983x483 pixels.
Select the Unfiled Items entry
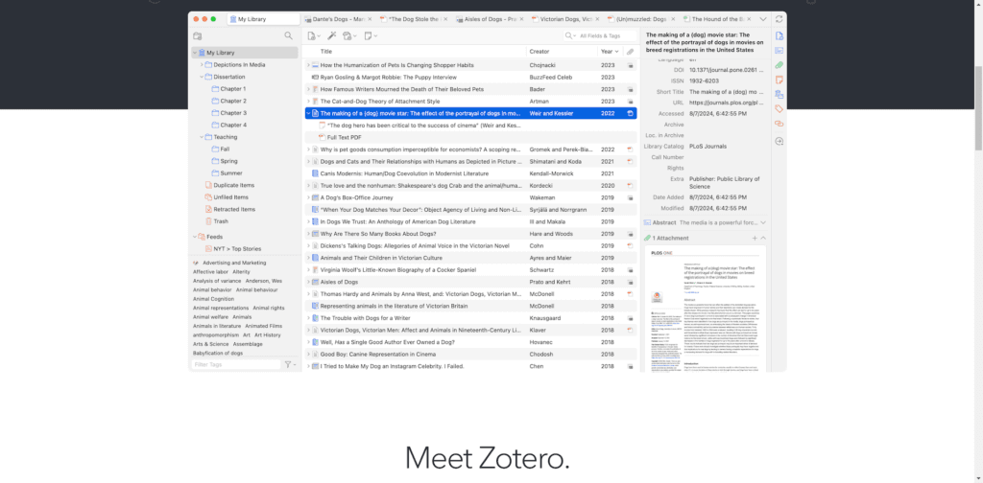point(231,197)
